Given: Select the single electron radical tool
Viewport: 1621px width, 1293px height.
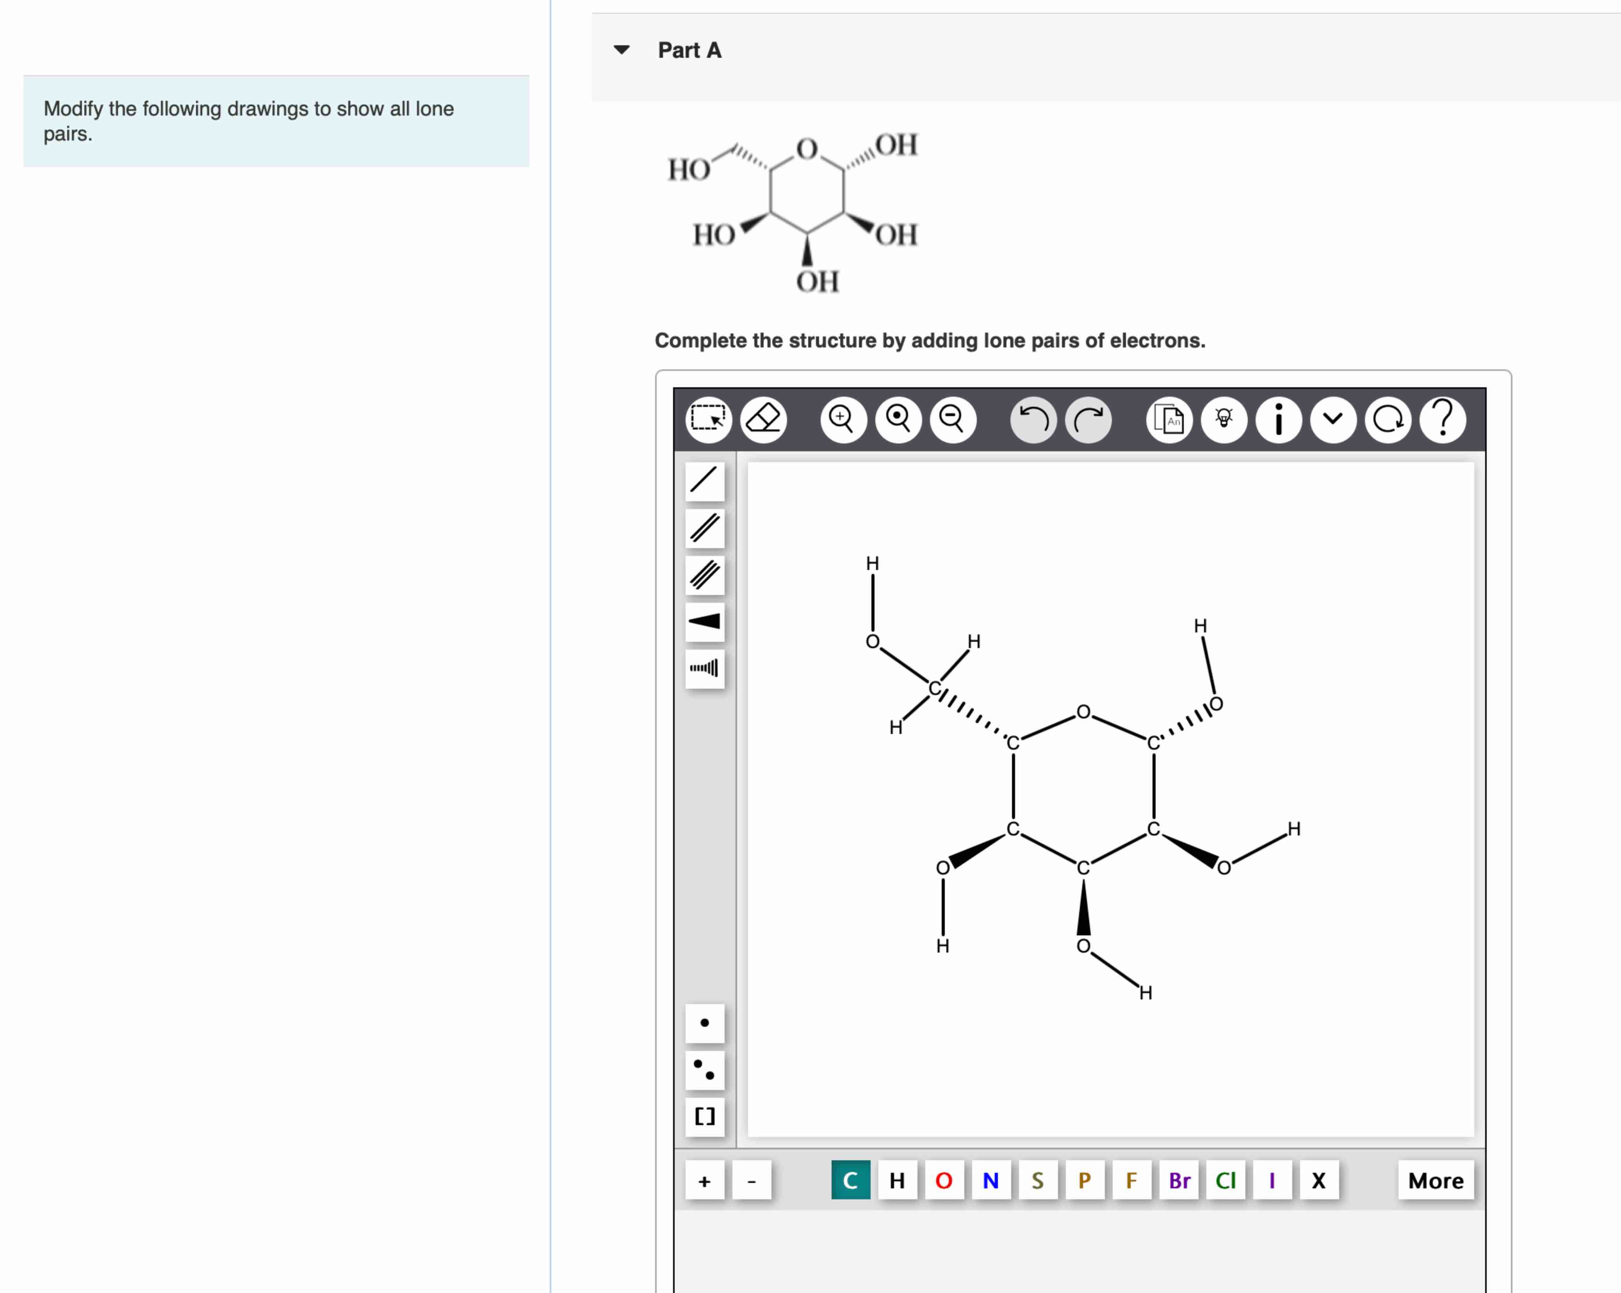Looking at the screenshot, I should (x=704, y=1024).
